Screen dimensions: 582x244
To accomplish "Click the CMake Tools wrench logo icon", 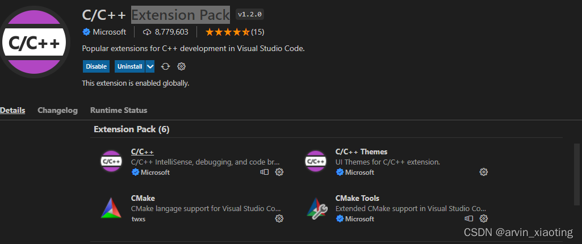I will [x=317, y=208].
